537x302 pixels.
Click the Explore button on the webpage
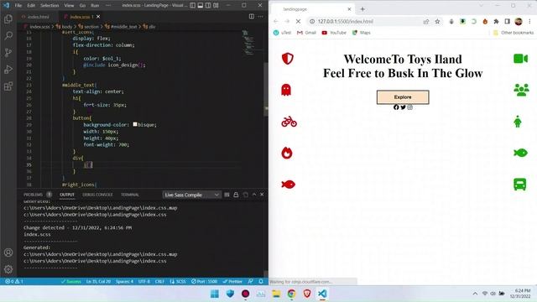click(403, 97)
